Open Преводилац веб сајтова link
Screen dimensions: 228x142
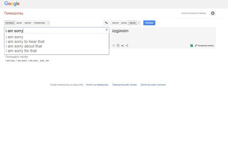[x=125, y=85]
